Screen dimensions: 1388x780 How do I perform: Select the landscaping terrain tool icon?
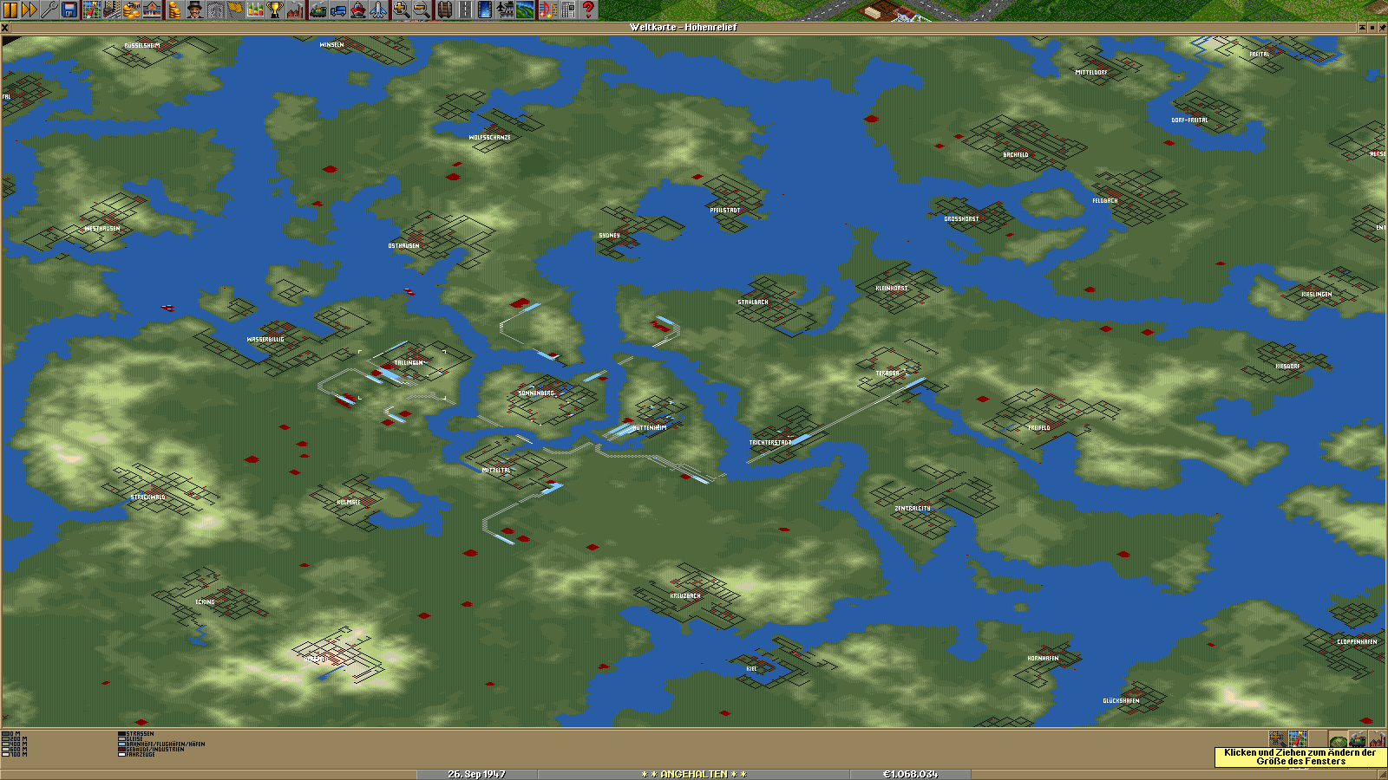coord(526,10)
